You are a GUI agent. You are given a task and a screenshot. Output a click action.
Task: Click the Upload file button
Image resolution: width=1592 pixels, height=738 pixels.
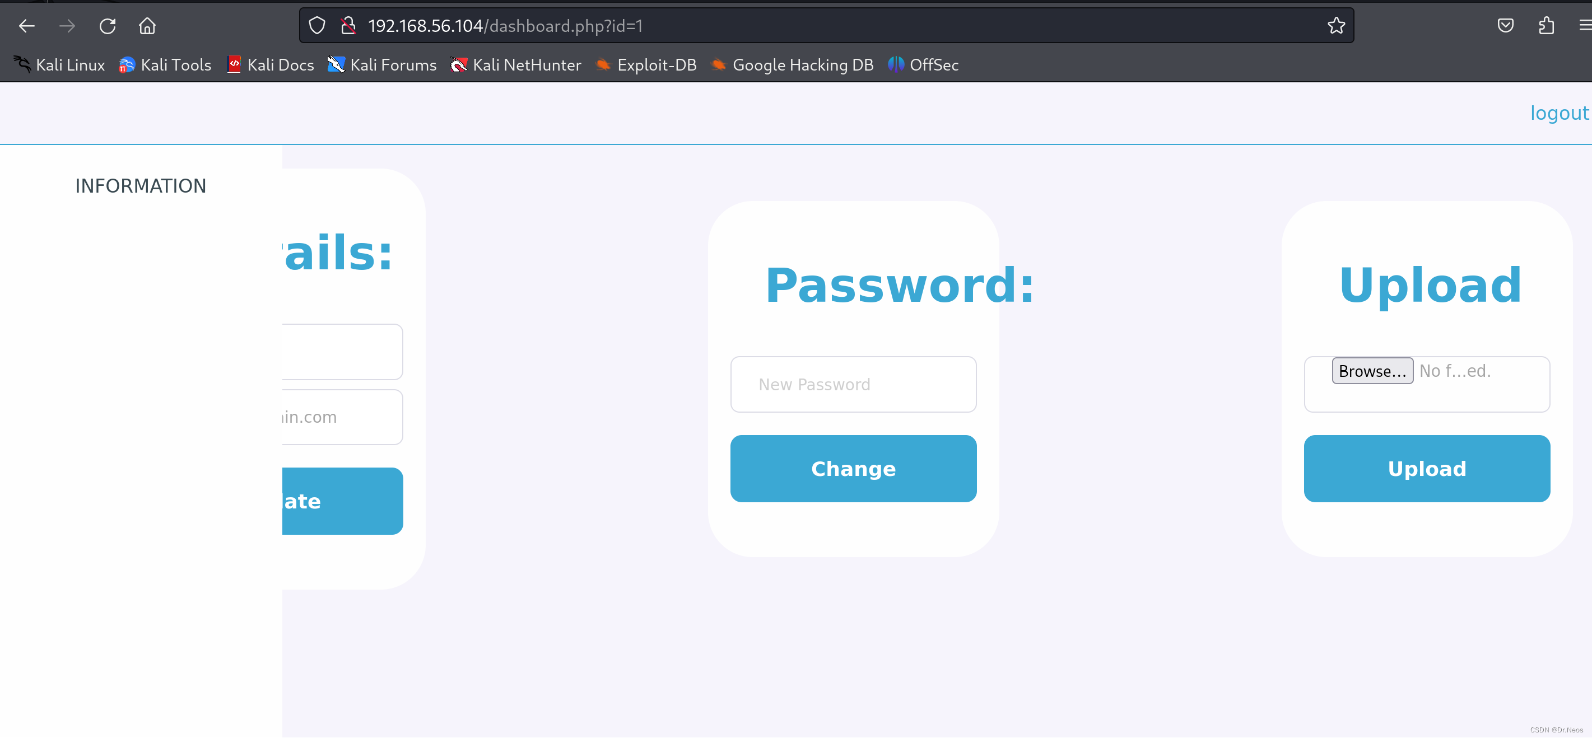[1427, 468]
